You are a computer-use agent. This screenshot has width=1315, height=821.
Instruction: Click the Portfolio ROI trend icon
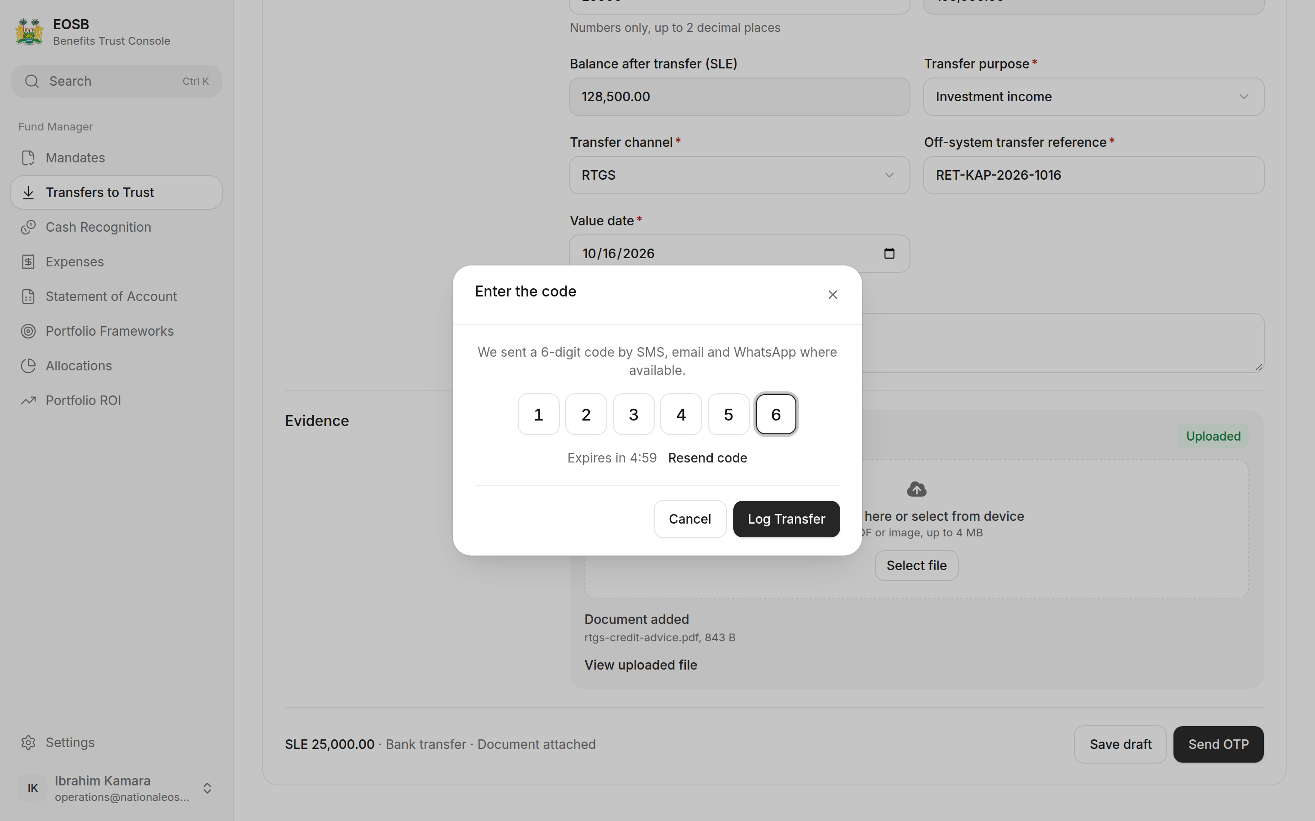pyautogui.click(x=28, y=401)
